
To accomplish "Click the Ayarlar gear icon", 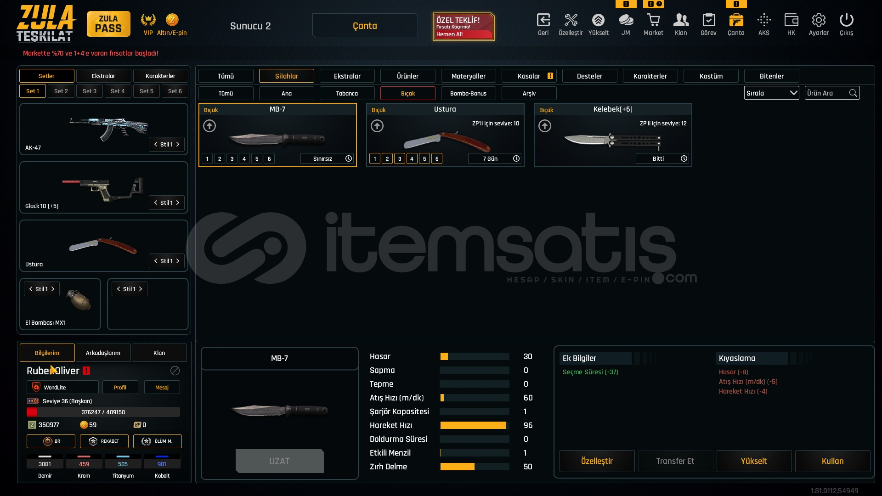I will tap(819, 21).
